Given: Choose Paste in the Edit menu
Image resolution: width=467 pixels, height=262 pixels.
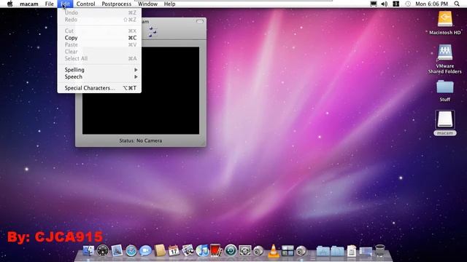Looking at the screenshot, I should tap(99, 44).
